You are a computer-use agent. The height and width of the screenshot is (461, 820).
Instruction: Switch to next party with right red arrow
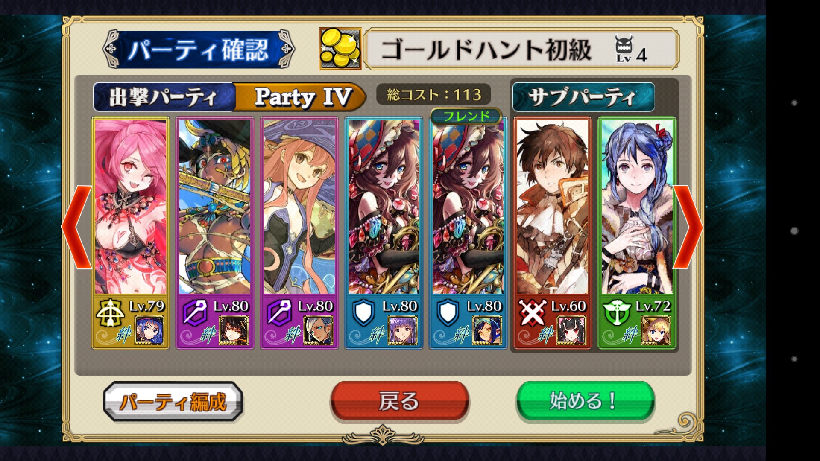click(688, 227)
